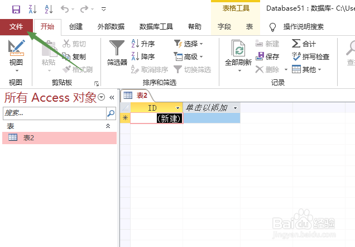Run 拼写检查 spell check
The height and width of the screenshot is (247, 355).
310,56
